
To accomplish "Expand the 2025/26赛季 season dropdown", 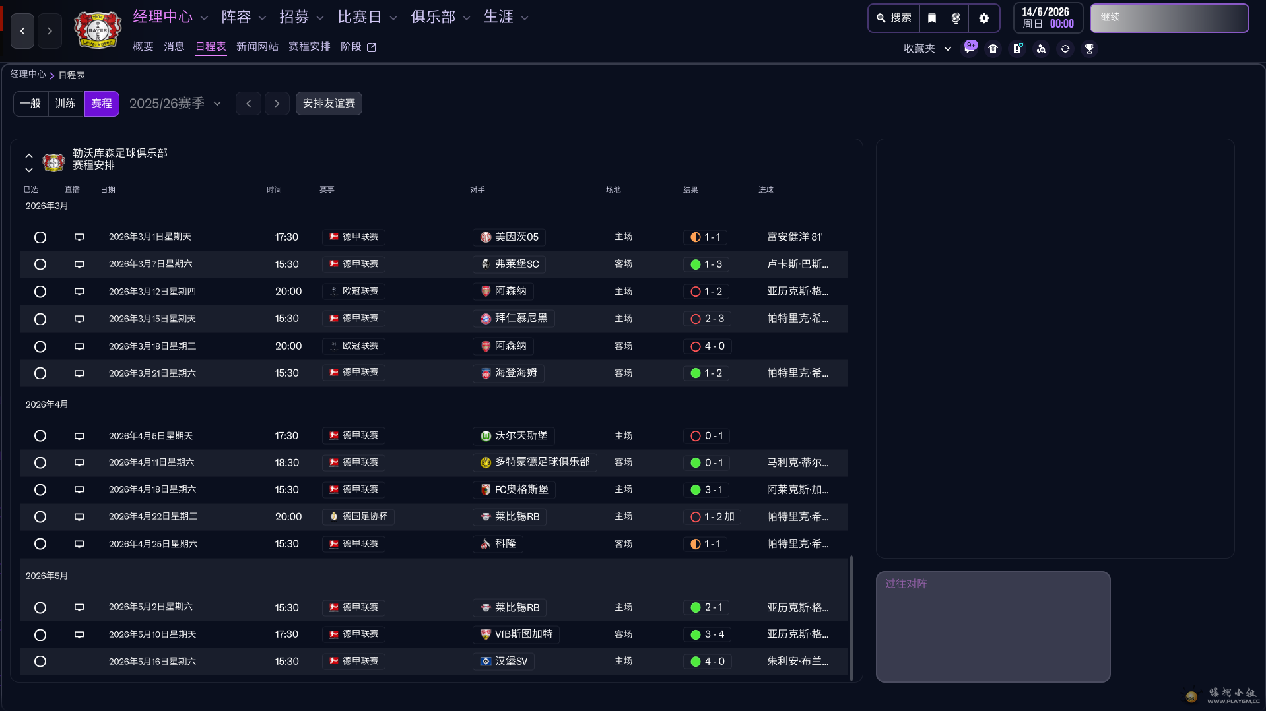I will pyautogui.click(x=175, y=104).
